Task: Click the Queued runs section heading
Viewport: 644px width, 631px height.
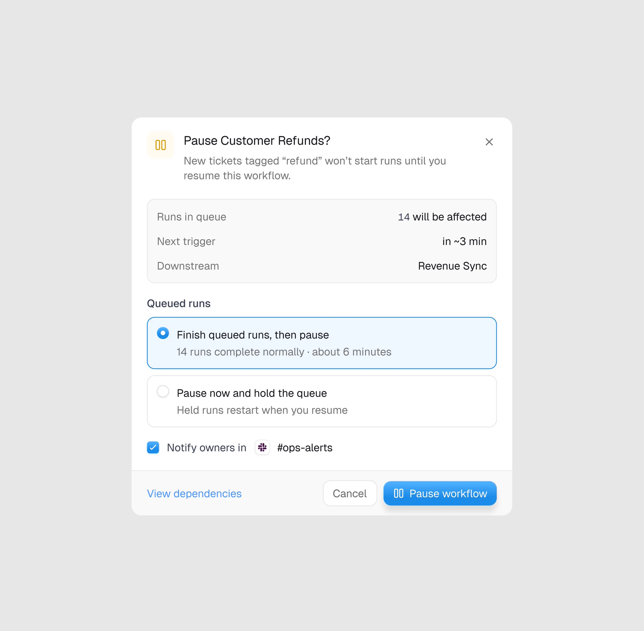Action: 179,304
